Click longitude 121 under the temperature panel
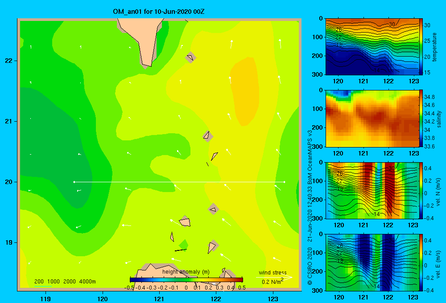This screenshot has height=303, width=446. [x=363, y=81]
